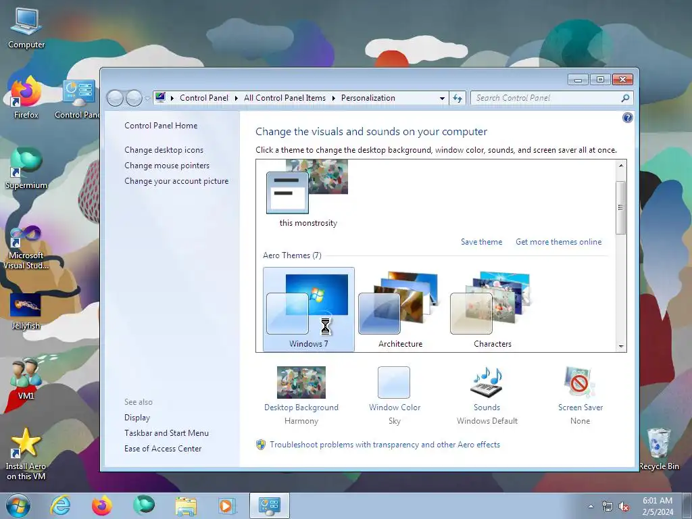Click the Forward navigation button
Image resolution: width=692 pixels, height=519 pixels.
coord(134,98)
